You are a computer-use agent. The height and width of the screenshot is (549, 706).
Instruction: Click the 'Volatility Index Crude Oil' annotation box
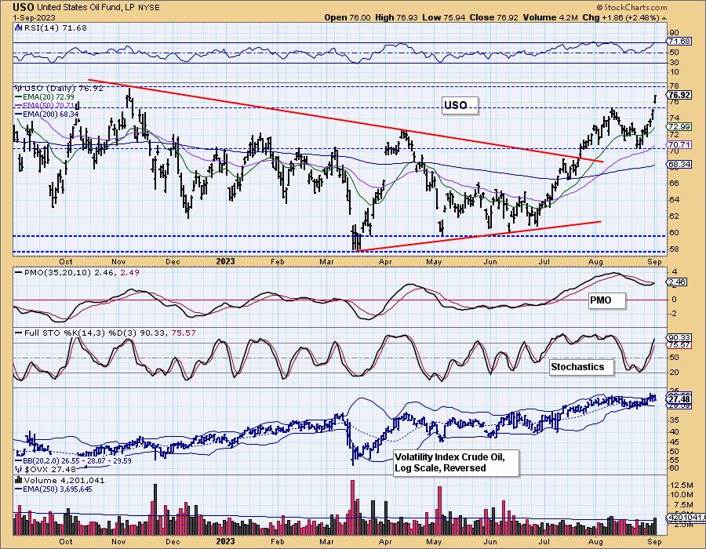(x=456, y=463)
